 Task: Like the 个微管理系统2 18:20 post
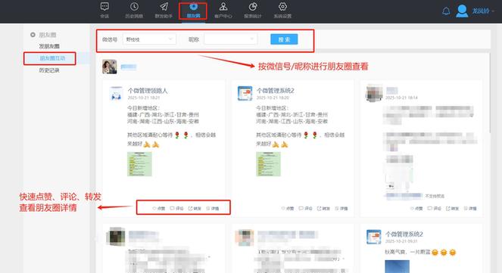[288, 209]
